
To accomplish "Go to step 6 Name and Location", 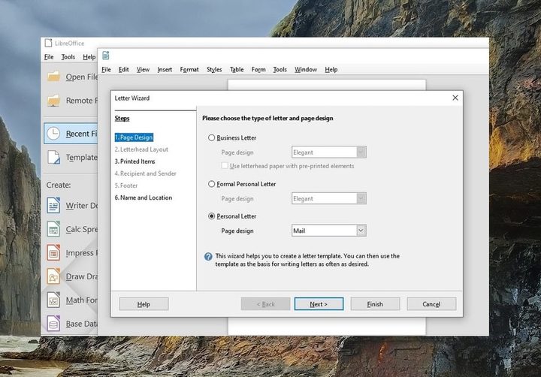I will [x=144, y=198].
